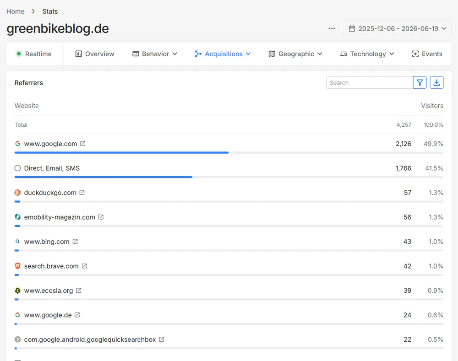Image resolution: width=458 pixels, height=361 pixels.
Task: Click the Referrers panel heading
Action: coord(28,83)
